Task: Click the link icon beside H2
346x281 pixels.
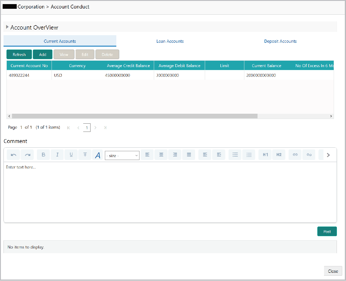Action: (x=295, y=155)
